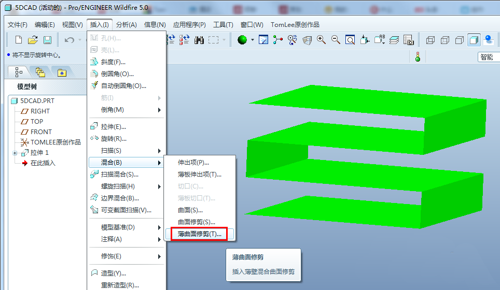Open the 应用程序(P) menu
Image resolution: width=500 pixels, height=290 pixels.
[189, 24]
